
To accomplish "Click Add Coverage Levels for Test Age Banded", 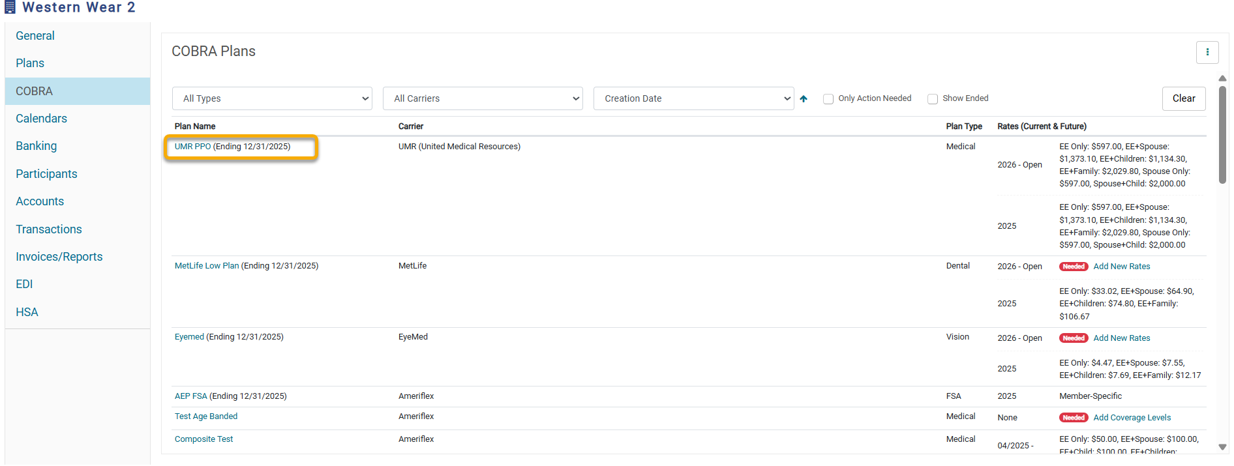I will 1132,418.
